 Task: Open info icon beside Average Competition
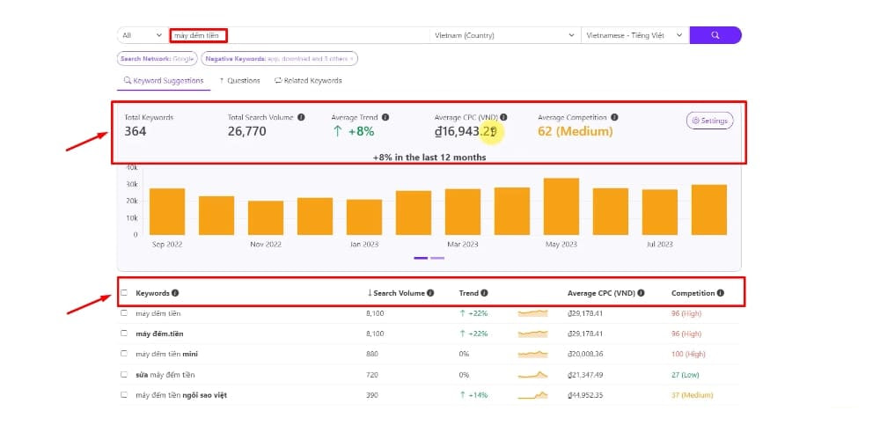614,118
